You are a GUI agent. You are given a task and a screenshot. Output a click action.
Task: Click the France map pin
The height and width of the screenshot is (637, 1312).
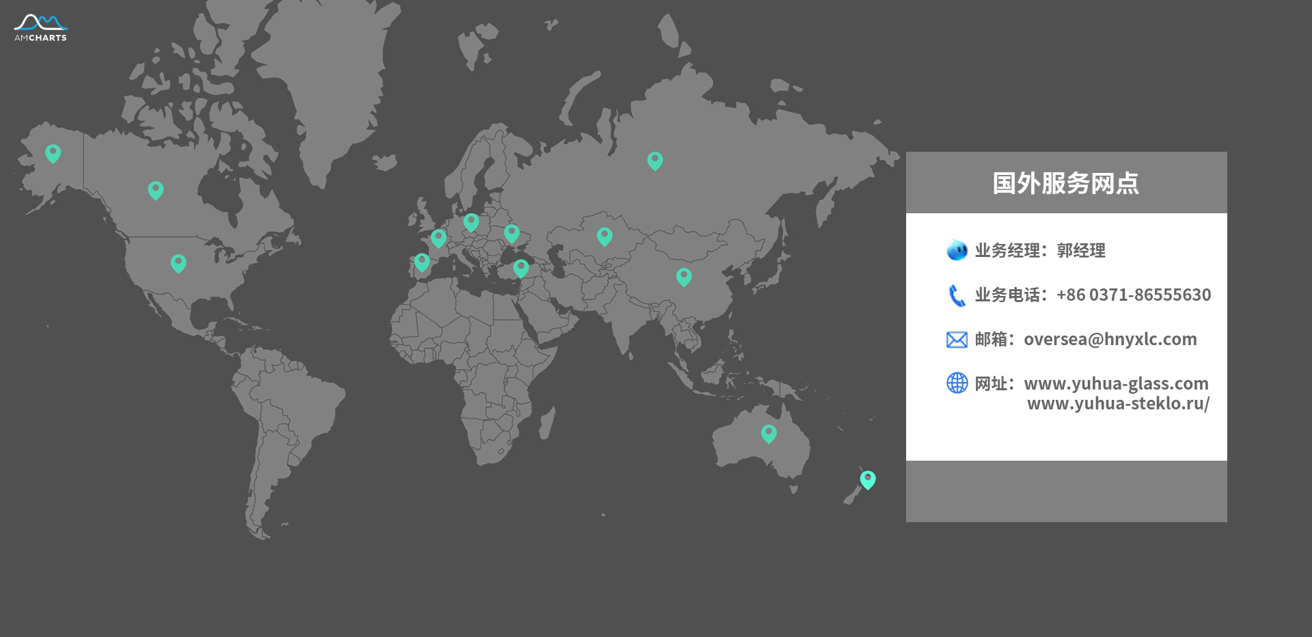439,237
